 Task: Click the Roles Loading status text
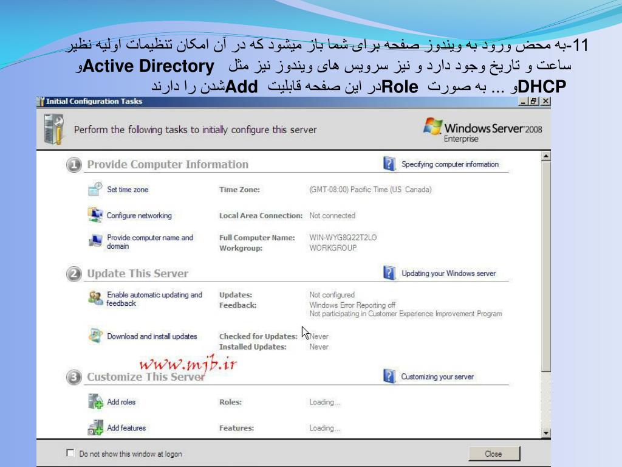point(324,402)
